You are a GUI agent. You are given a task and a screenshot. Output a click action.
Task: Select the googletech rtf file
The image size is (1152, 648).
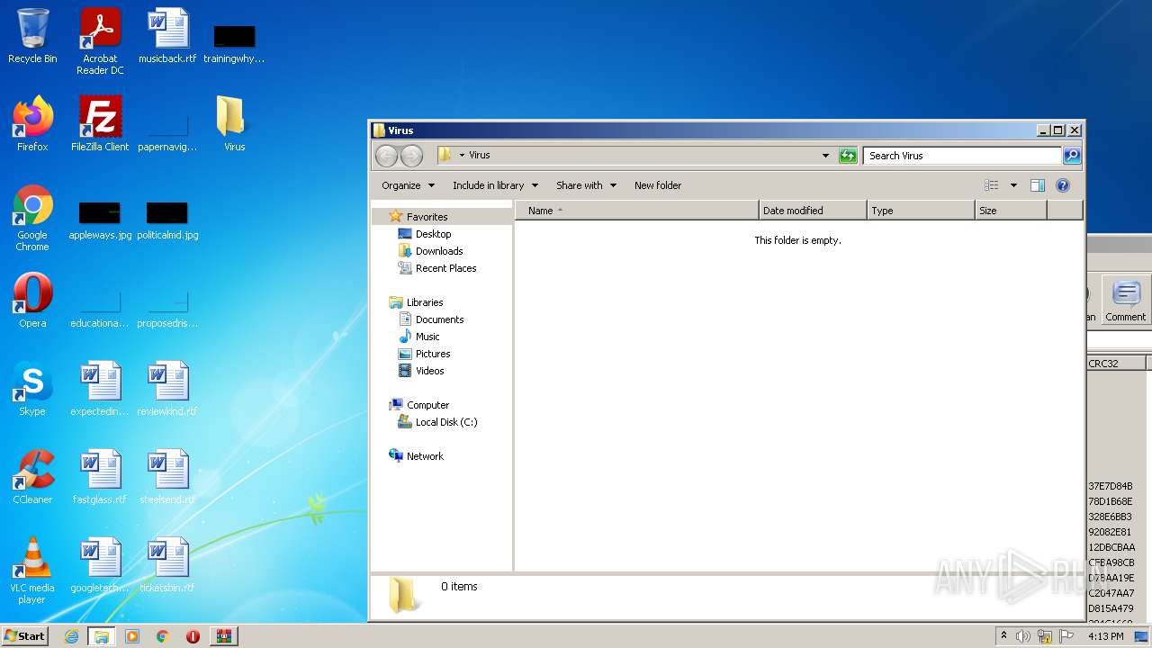[100, 565]
